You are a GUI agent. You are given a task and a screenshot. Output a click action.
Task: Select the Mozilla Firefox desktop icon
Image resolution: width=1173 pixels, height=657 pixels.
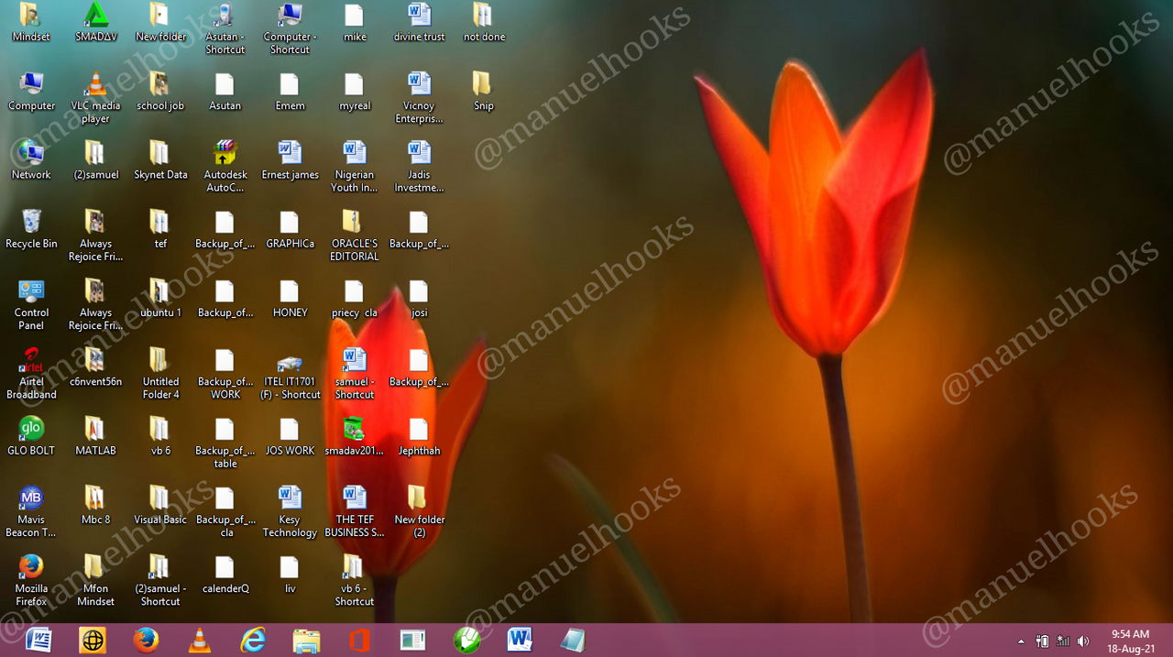pos(31,580)
